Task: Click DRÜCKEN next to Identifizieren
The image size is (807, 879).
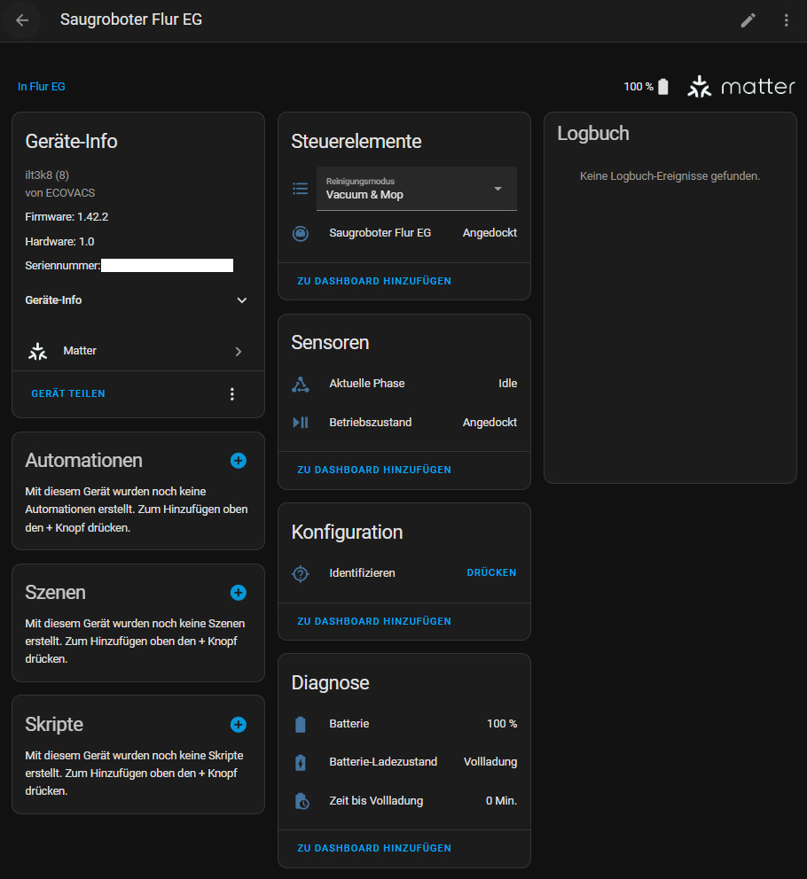Action: (x=491, y=572)
